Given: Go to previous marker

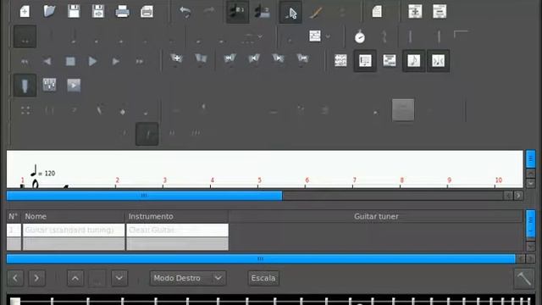Looking at the screenshot, I should (x=254, y=58).
